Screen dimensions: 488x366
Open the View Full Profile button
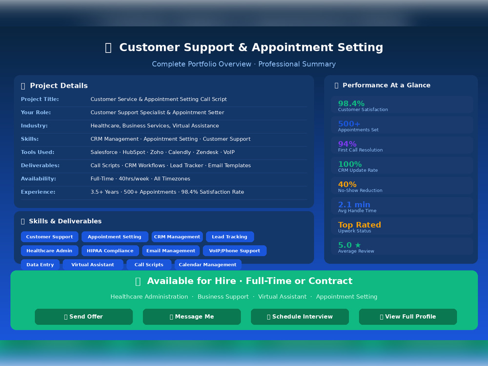click(407, 317)
